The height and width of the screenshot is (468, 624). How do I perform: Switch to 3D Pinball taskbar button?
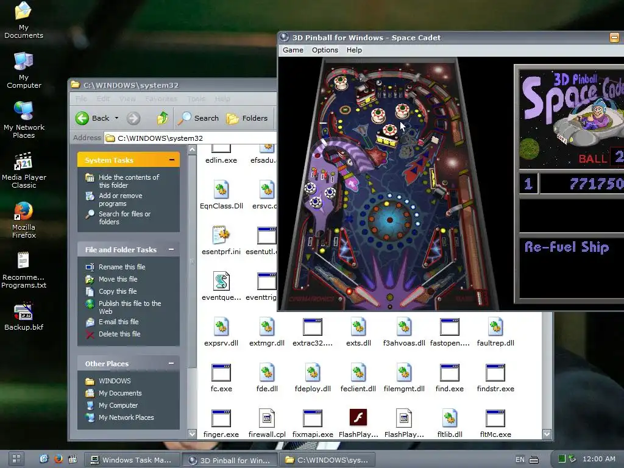[x=230, y=460]
